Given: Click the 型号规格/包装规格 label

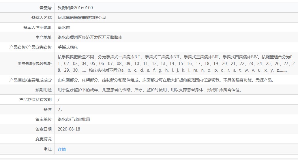Looking at the screenshot, I should 35,64.
